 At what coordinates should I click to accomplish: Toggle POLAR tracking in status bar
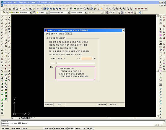64,128
